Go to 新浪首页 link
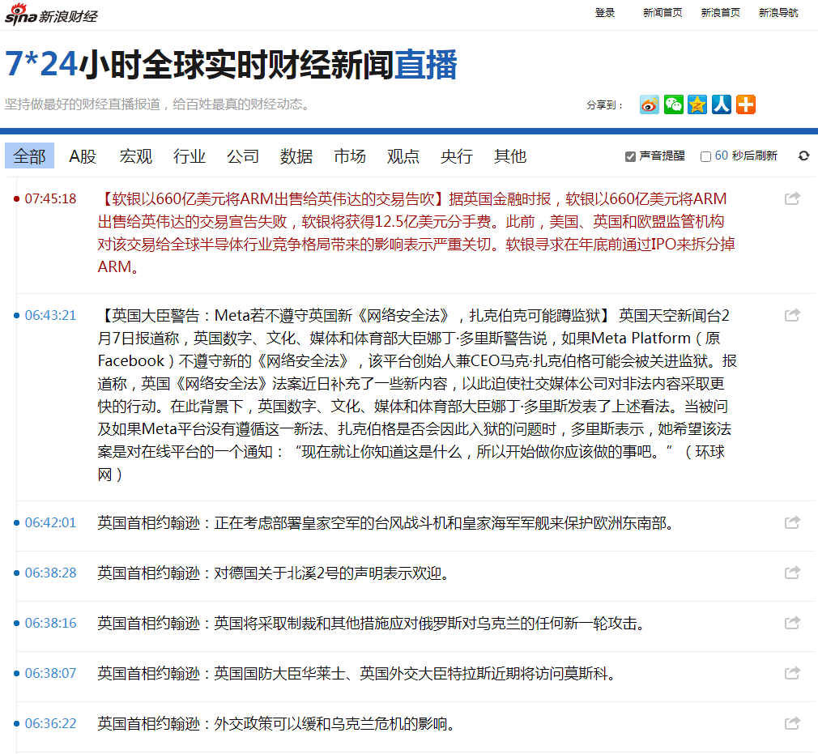 pos(721,12)
